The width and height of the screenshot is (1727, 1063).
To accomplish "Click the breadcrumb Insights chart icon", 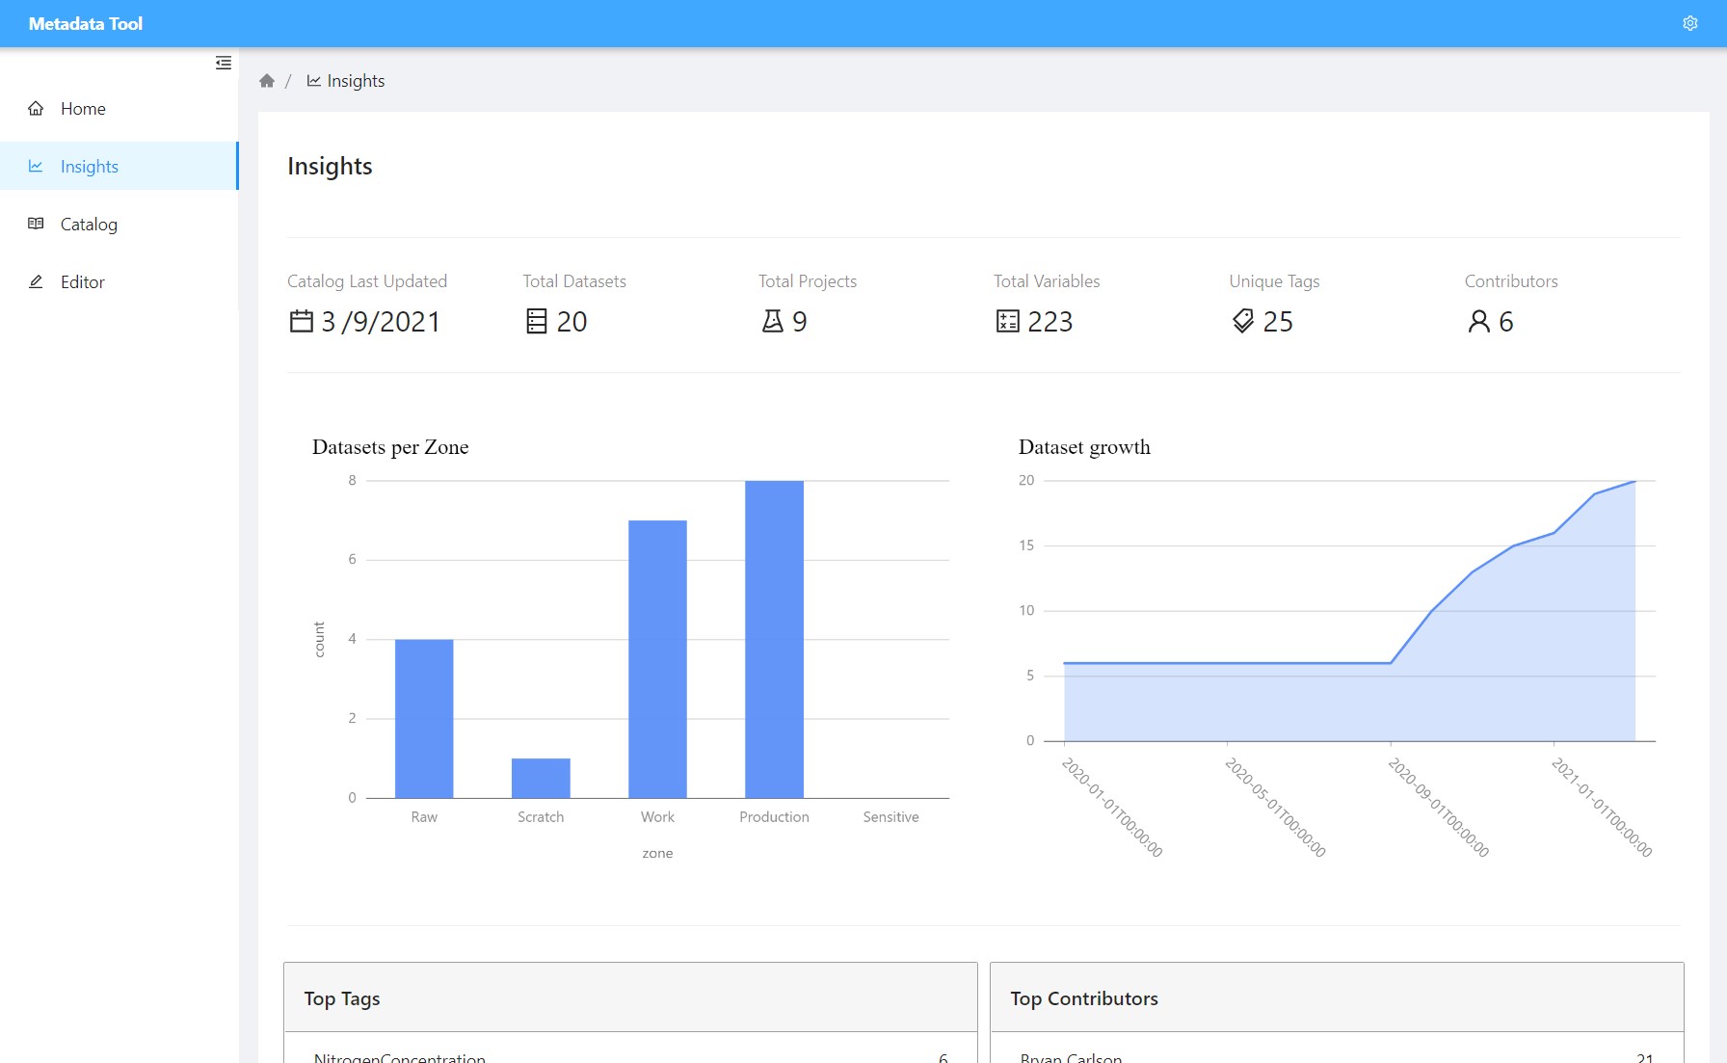I will (x=314, y=81).
